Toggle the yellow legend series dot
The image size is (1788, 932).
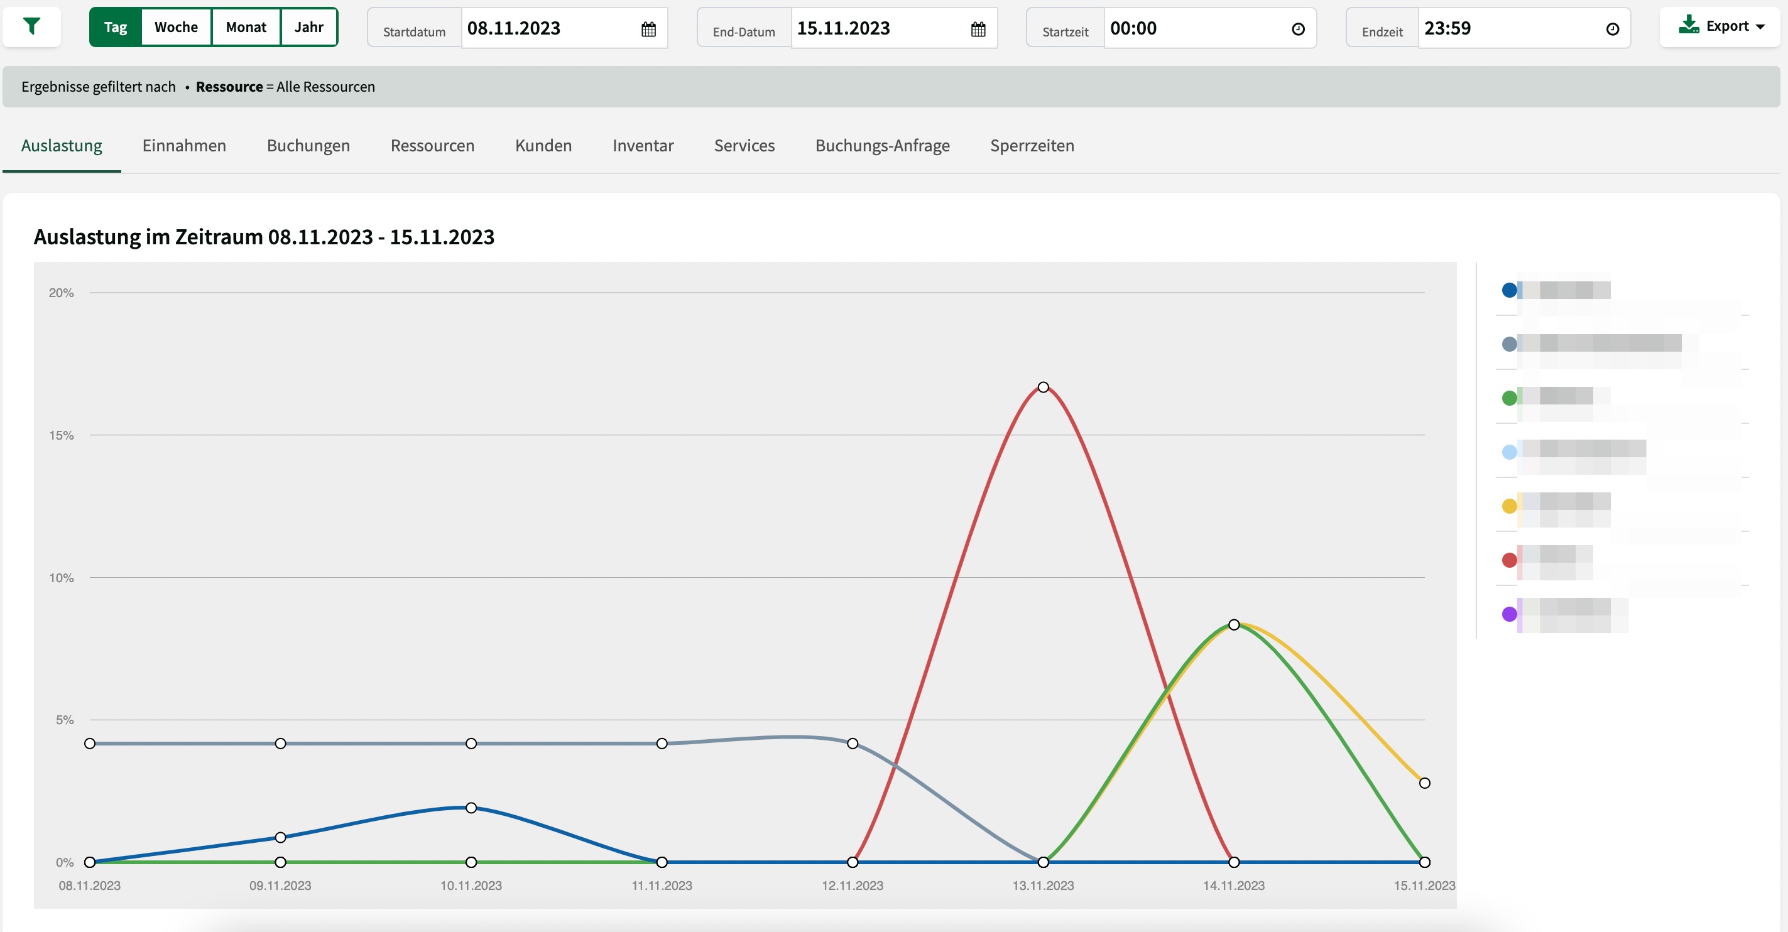point(1509,506)
